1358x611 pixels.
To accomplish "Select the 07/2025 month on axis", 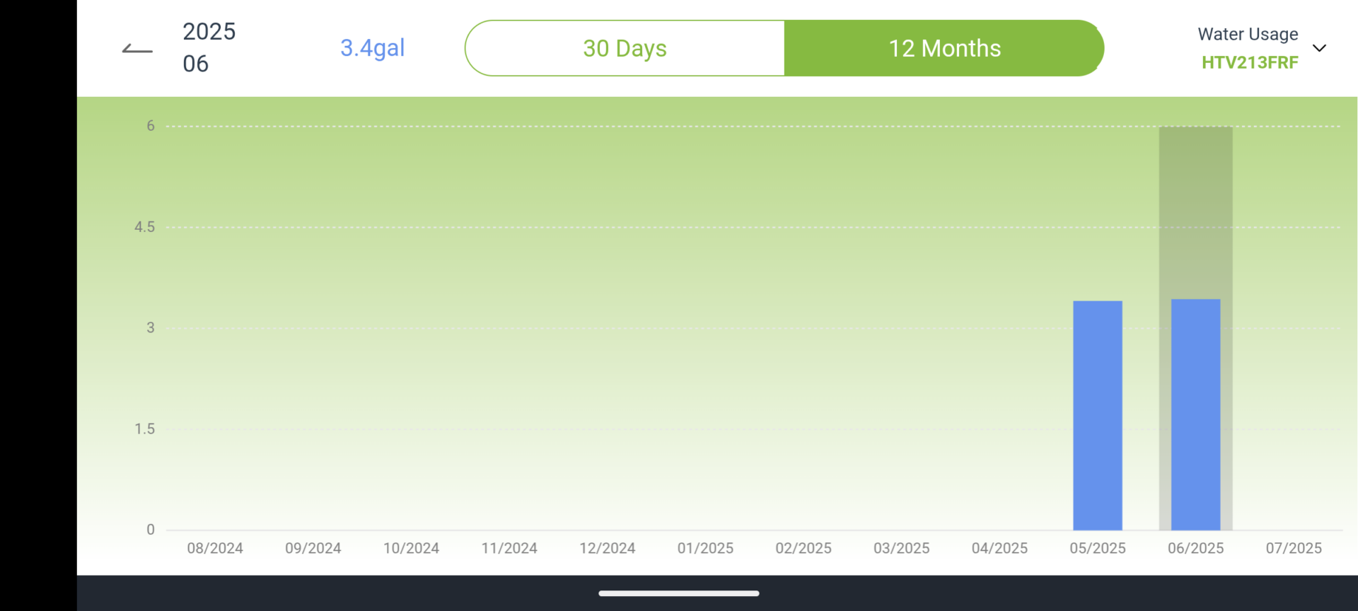I will (1294, 548).
